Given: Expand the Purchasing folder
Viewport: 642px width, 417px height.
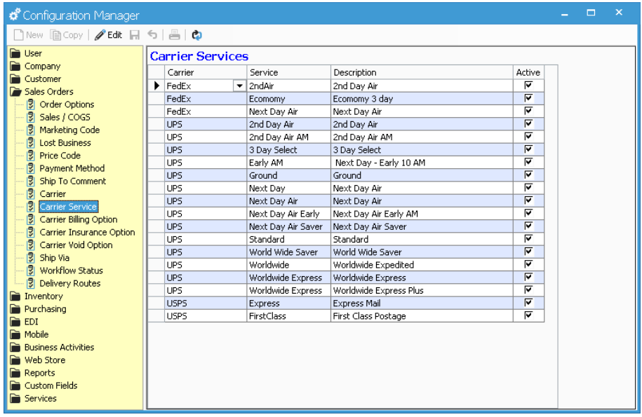Looking at the screenshot, I should click(15, 308).
